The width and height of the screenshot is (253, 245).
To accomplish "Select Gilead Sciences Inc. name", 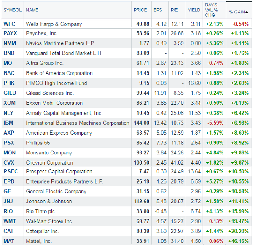I will pyautogui.click(x=50, y=93).
